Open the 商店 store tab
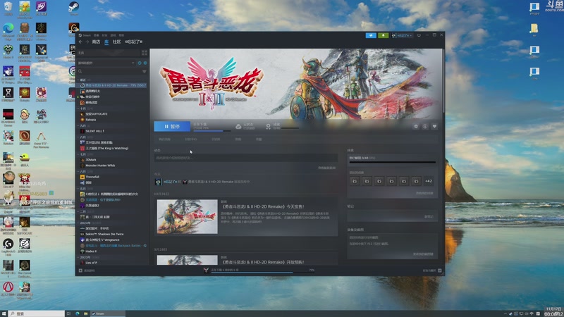This screenshot has width=564, height=317. point(96,42)
